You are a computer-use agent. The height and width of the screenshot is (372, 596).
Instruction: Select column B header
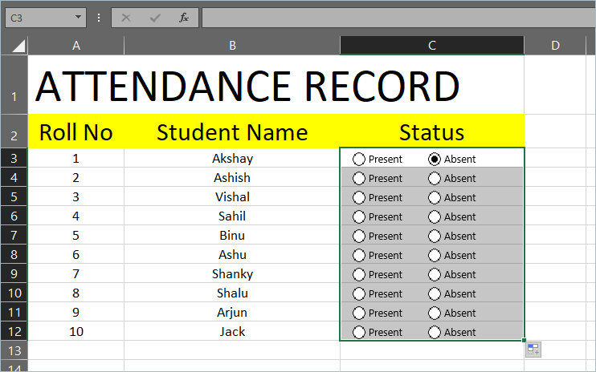click(232, 46)
